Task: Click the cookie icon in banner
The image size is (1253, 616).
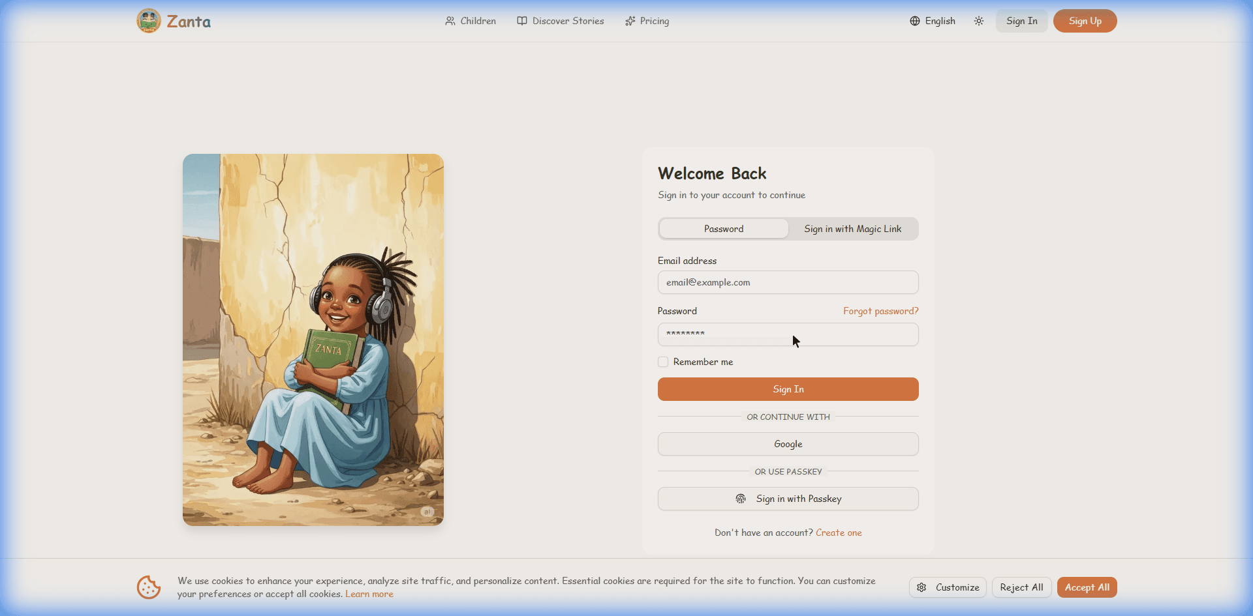Action: (149, 587)
